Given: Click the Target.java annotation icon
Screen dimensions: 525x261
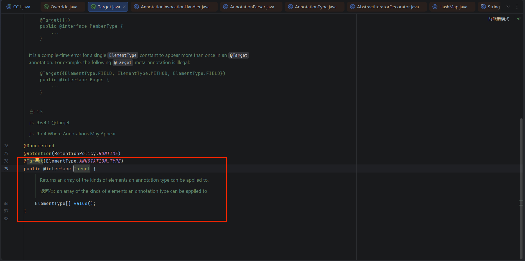Looking at the screenshot, I should [93, 7].
